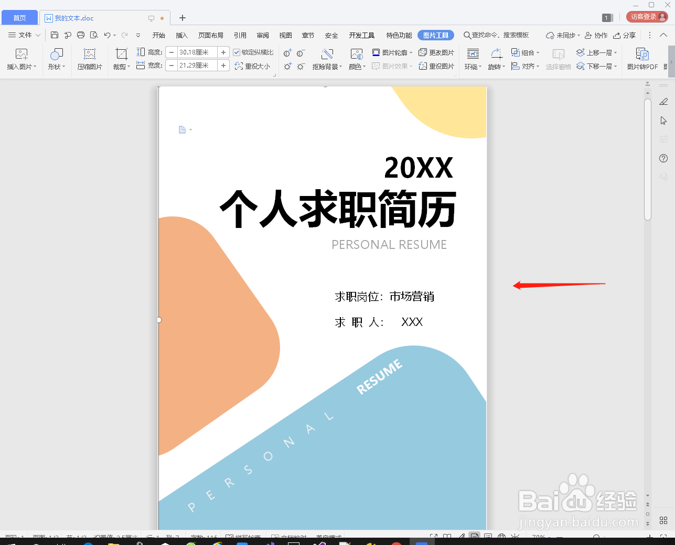Uncheck the 锁定纵横比 aspect ratio checkbox
Screen dimensions: 675x545
click(237, 52)
